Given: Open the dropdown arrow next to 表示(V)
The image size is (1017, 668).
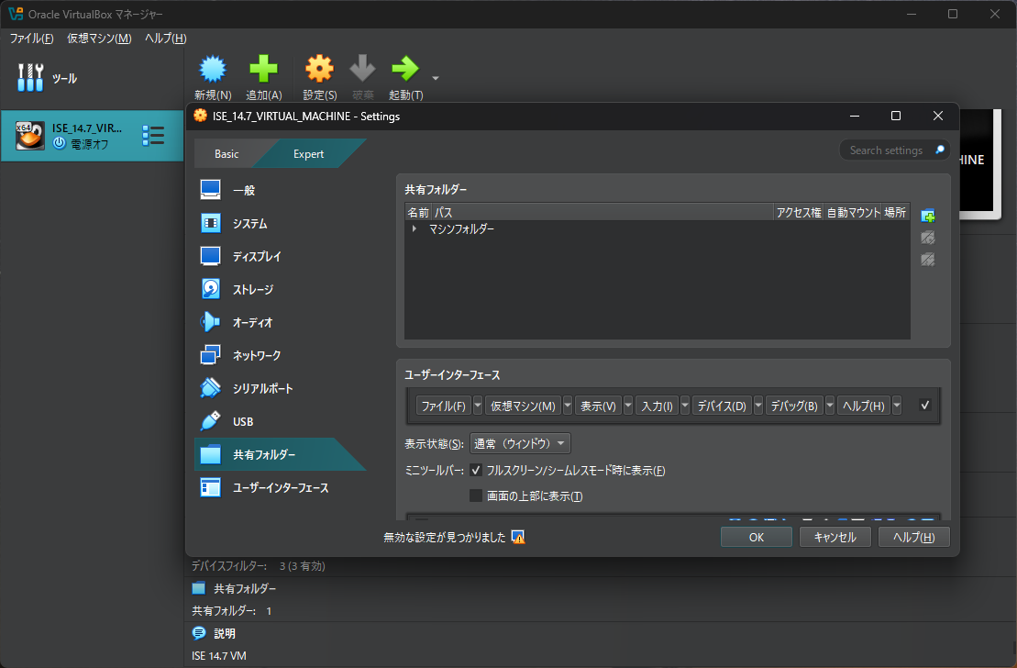Looking at the screenshot, I should click(x=628, y=406).
